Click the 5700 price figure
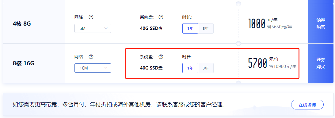 click(258, 63)
